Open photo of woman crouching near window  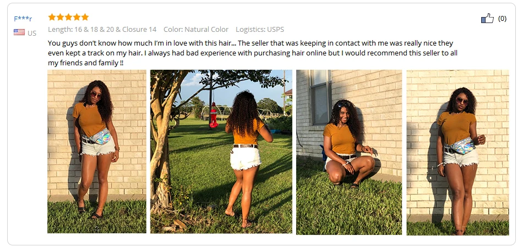click(x=349, y=152)
